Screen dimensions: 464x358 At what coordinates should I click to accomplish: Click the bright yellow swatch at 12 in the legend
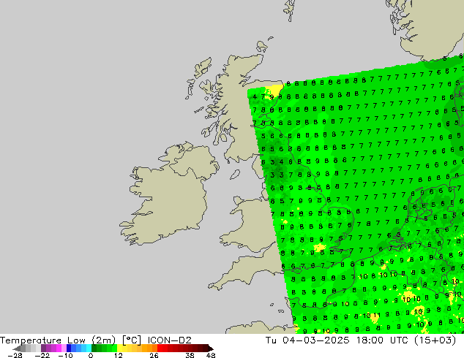[x=119, y=349]
